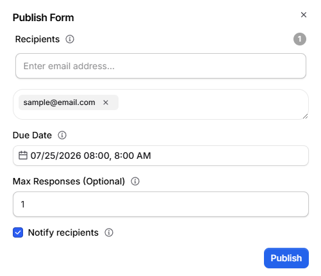The height and width of the screenshot is (276, 321).
Task: Show the Max Responses info tooltip icon
Action: coord(135,181)
